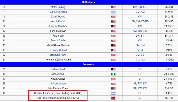
Task: Open the Syukur Saidin player link
Action: (58, 40)
